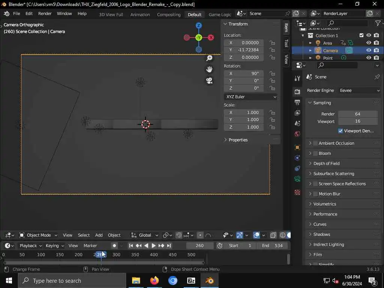The image size is (384, 288).
Task: Switch to the Compositing workspace tab
Action: [x=169, y=15]
